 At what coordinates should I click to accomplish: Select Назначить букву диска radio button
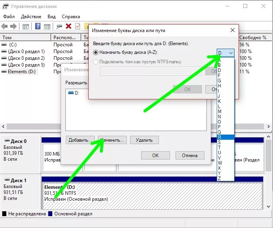tap(95, 52)
